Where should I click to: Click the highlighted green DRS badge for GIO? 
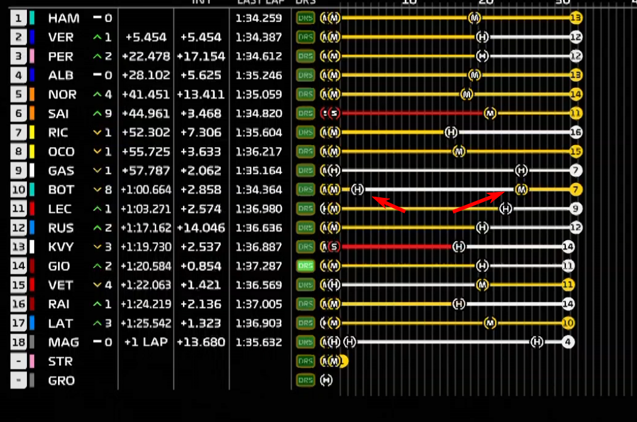305,265
